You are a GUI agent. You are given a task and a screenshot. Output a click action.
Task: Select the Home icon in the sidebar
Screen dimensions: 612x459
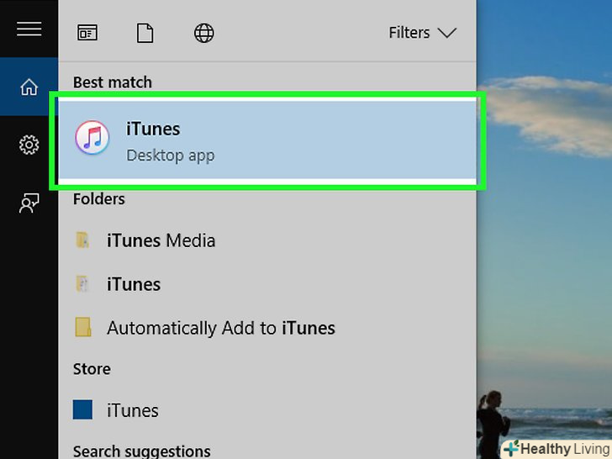click(x=29, y=87)
